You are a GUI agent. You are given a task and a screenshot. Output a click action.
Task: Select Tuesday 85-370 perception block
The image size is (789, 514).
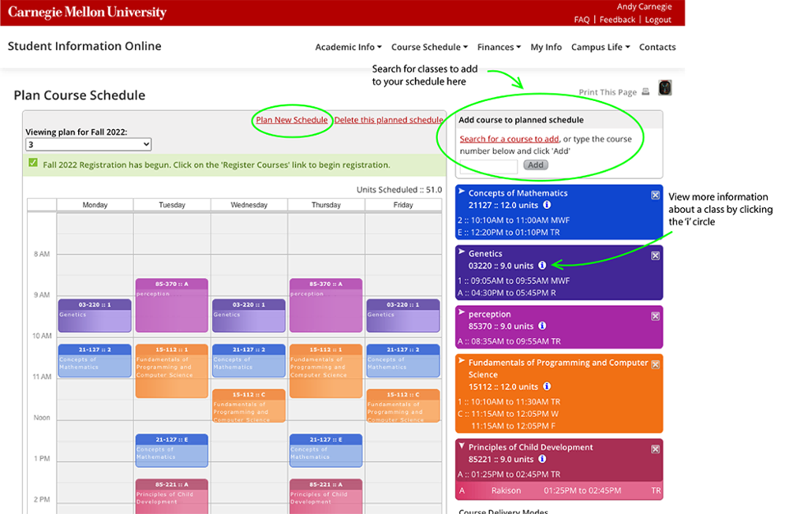click(171, 305)
